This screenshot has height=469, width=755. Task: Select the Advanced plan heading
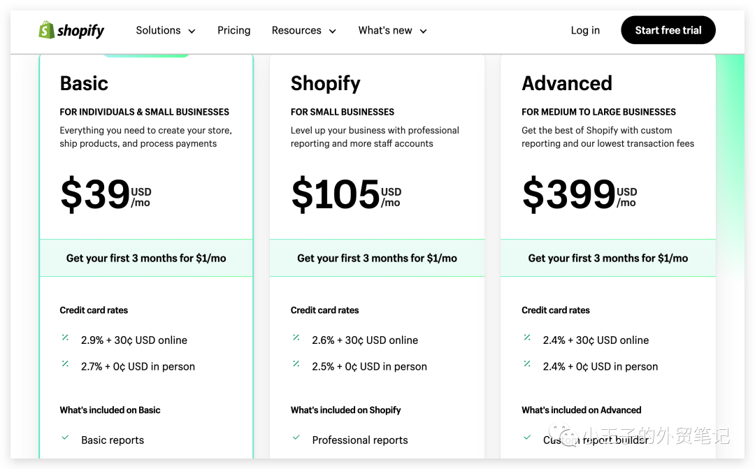click(567, 83)
